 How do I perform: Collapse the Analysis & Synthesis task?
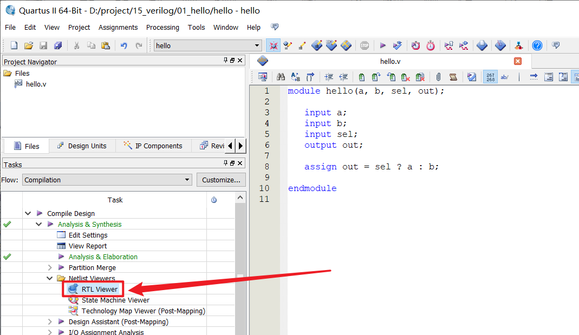point(39,224)
